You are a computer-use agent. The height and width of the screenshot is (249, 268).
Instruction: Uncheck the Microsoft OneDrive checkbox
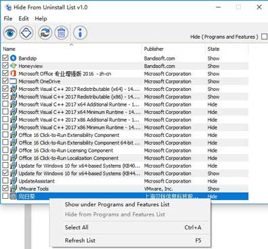pyautogui.click(x=5, y=81)
